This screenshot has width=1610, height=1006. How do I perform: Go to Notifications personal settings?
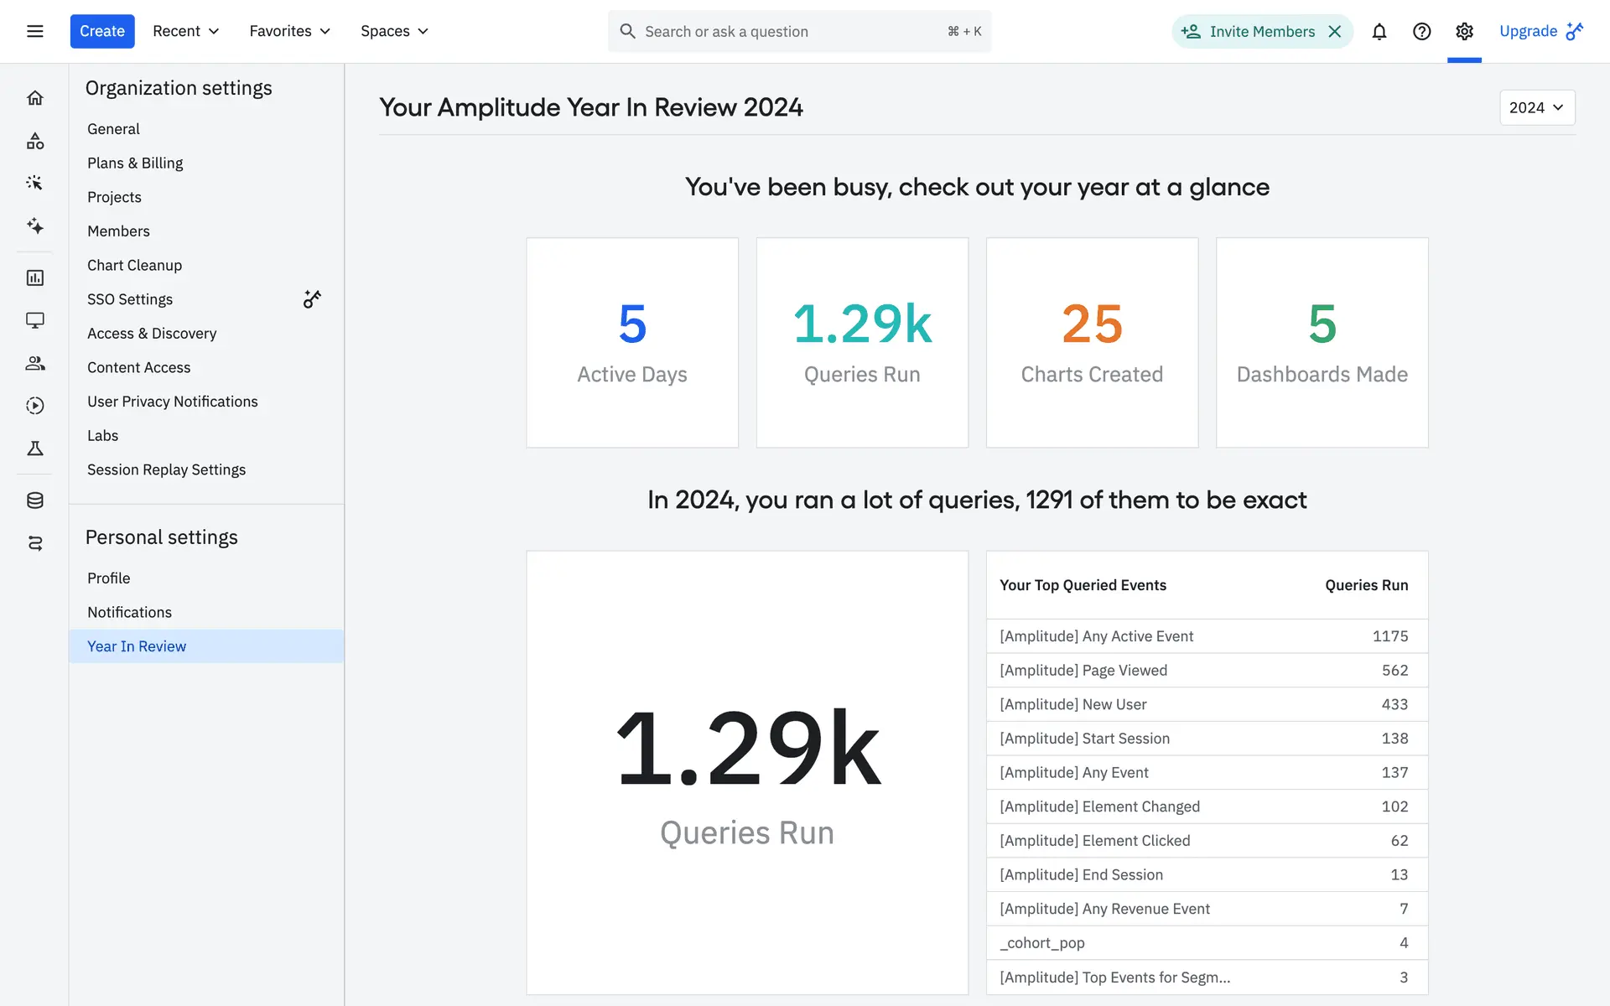pos(129,612)
